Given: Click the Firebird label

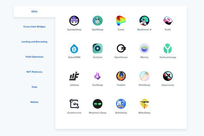Looking at the screenshot, I should [121, 85].
